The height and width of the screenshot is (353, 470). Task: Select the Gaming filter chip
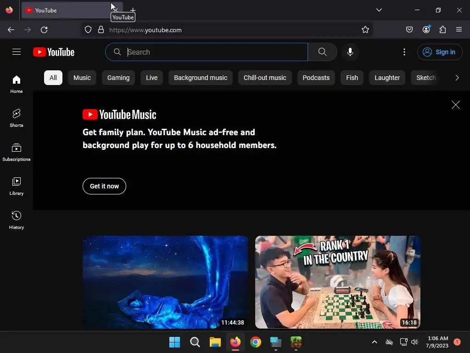(x=118, y=78)
